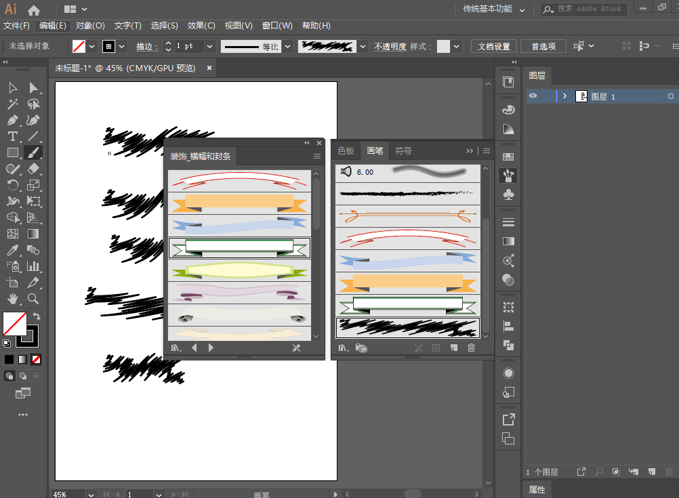Select the Type tool
679x498 pixels.
click(12, 136)
